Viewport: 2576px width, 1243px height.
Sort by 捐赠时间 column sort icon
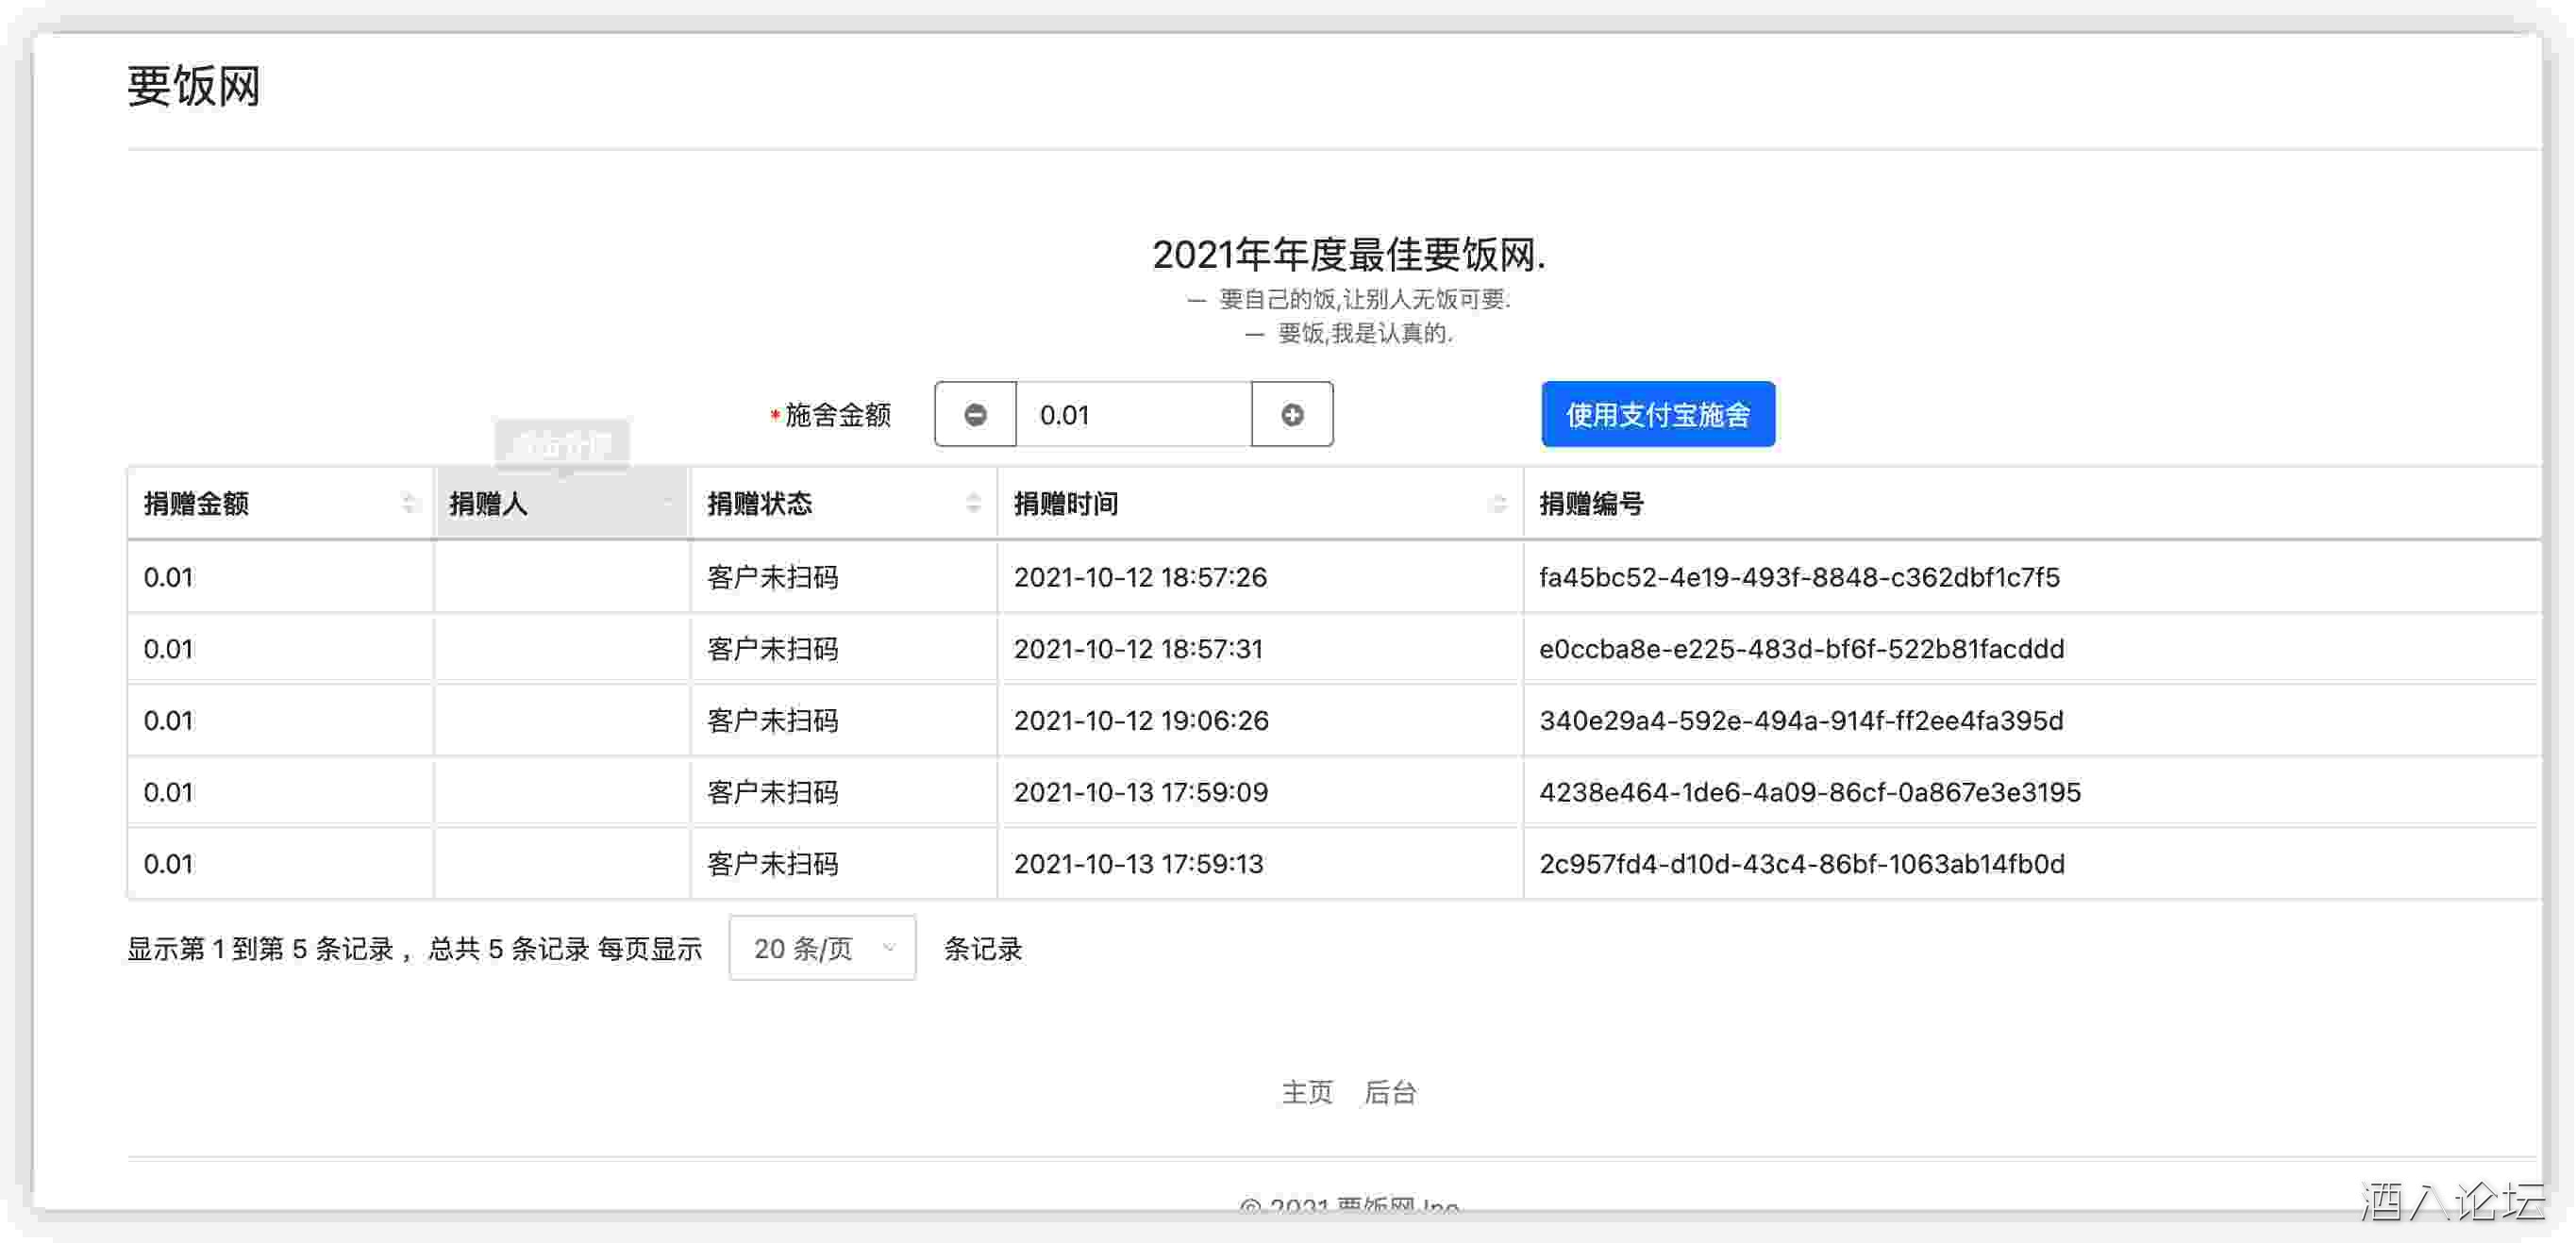pos(1497,504)
